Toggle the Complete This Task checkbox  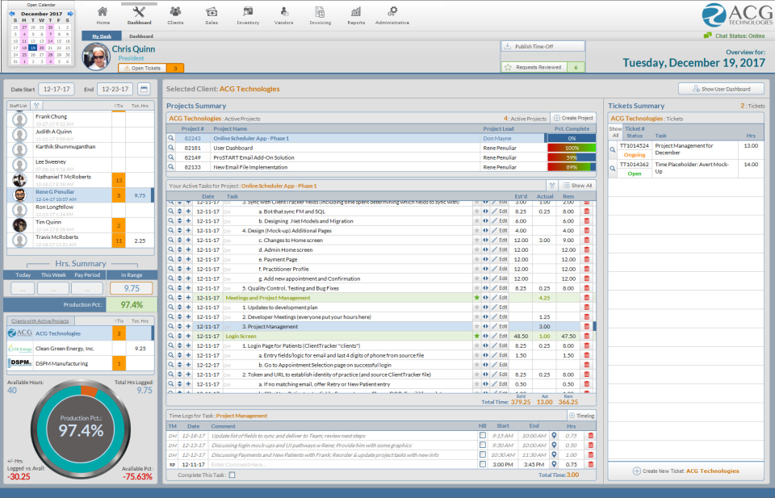tap(232, 475)
